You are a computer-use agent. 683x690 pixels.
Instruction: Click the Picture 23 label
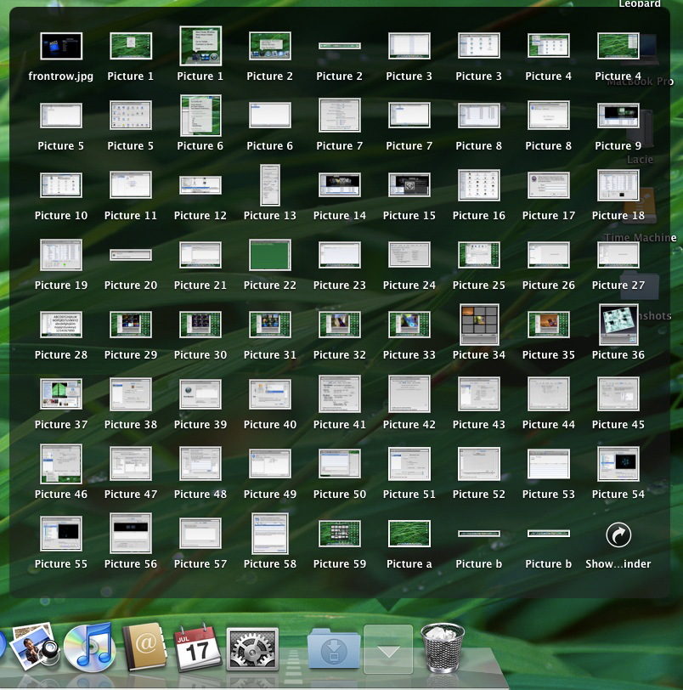click(340, 286)
